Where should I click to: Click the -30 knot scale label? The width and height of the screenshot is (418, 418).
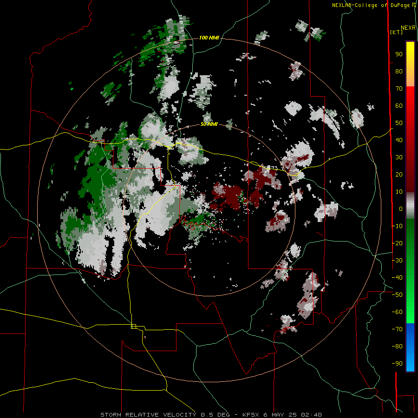(397, 261)
